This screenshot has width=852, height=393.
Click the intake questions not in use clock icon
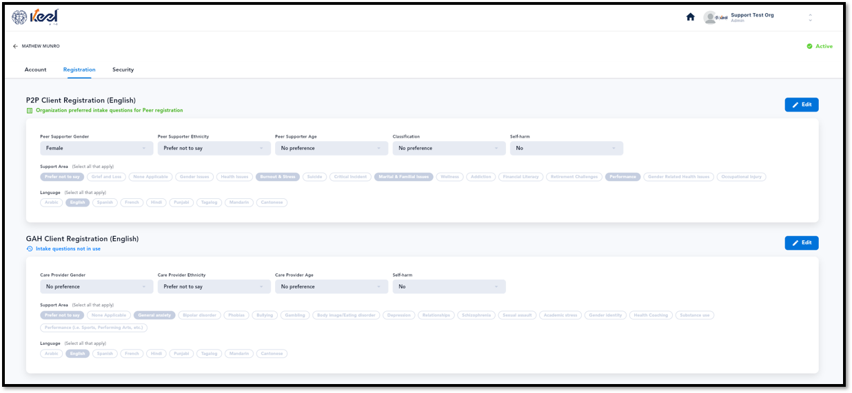[30, 248]
